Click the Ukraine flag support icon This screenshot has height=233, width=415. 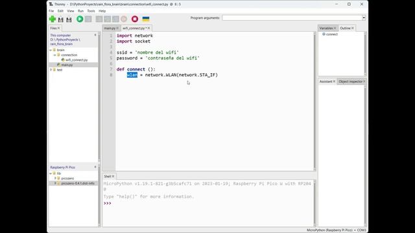(146, 19)
